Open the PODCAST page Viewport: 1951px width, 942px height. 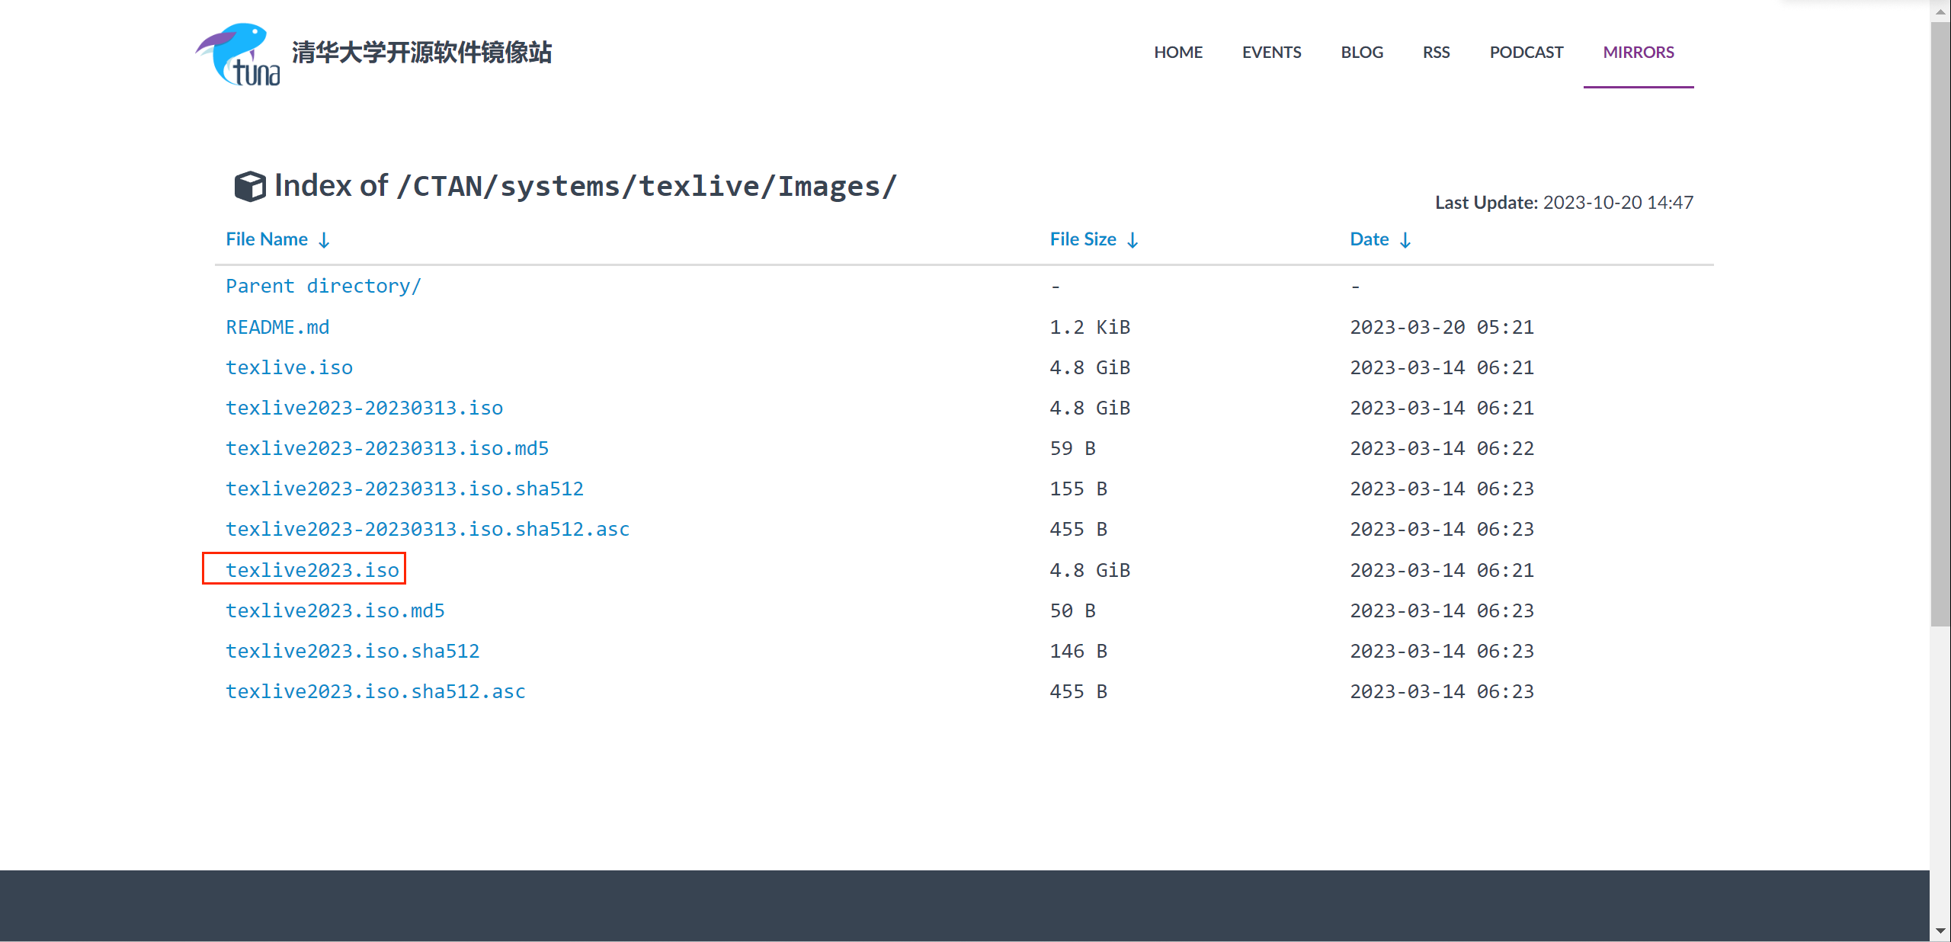tap(1526, 53)
